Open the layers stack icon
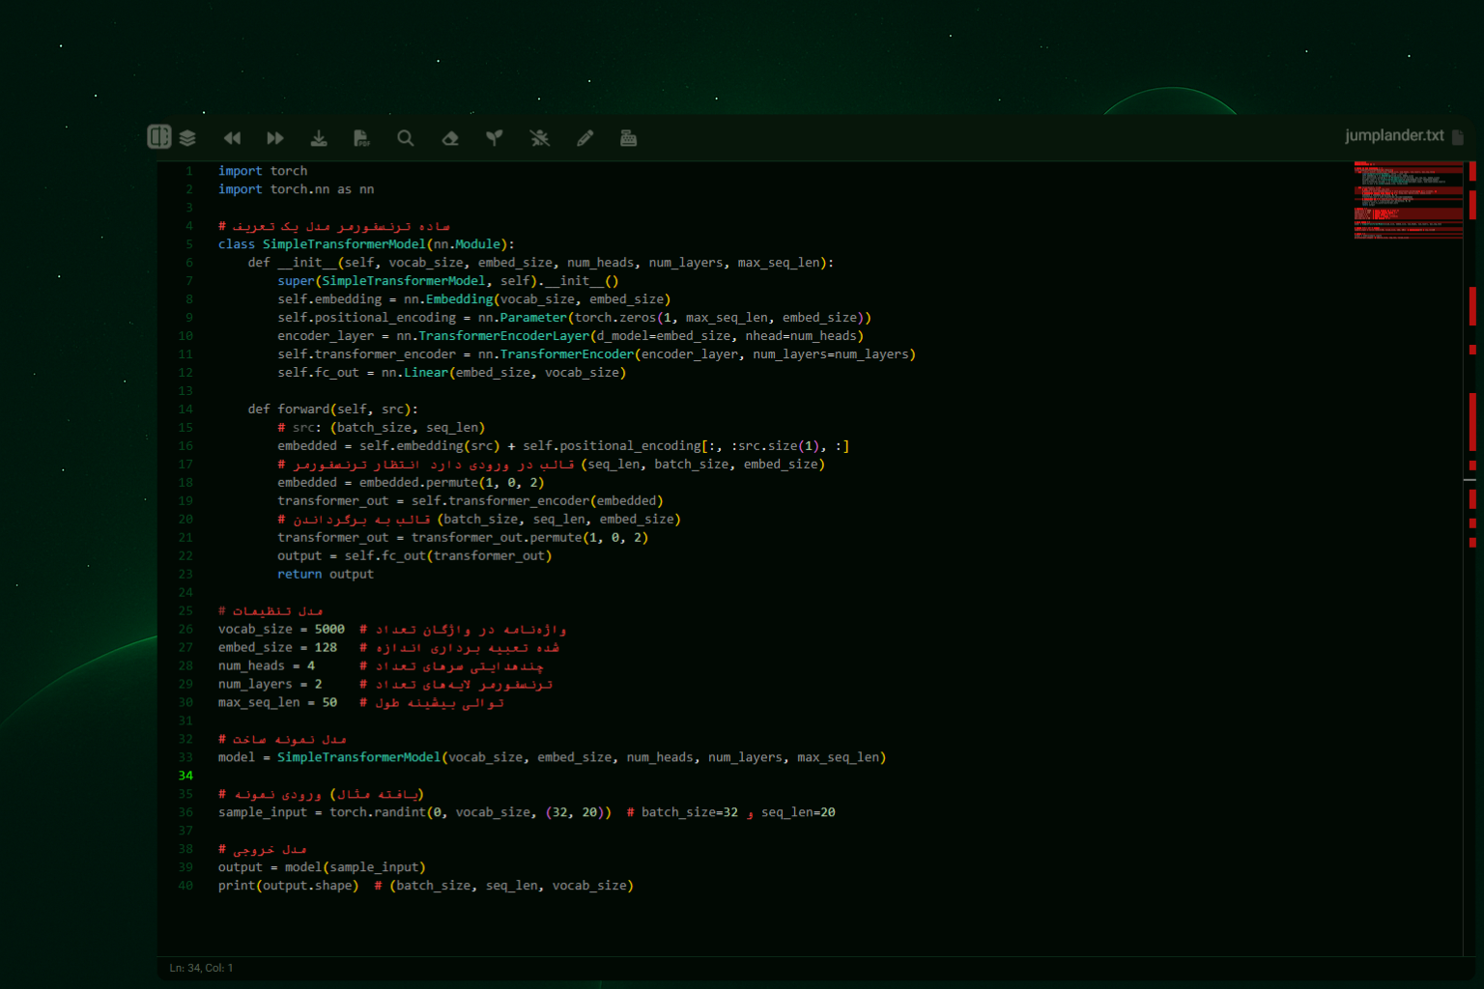This screenshot has width=1484, height=989. (187, 138)
